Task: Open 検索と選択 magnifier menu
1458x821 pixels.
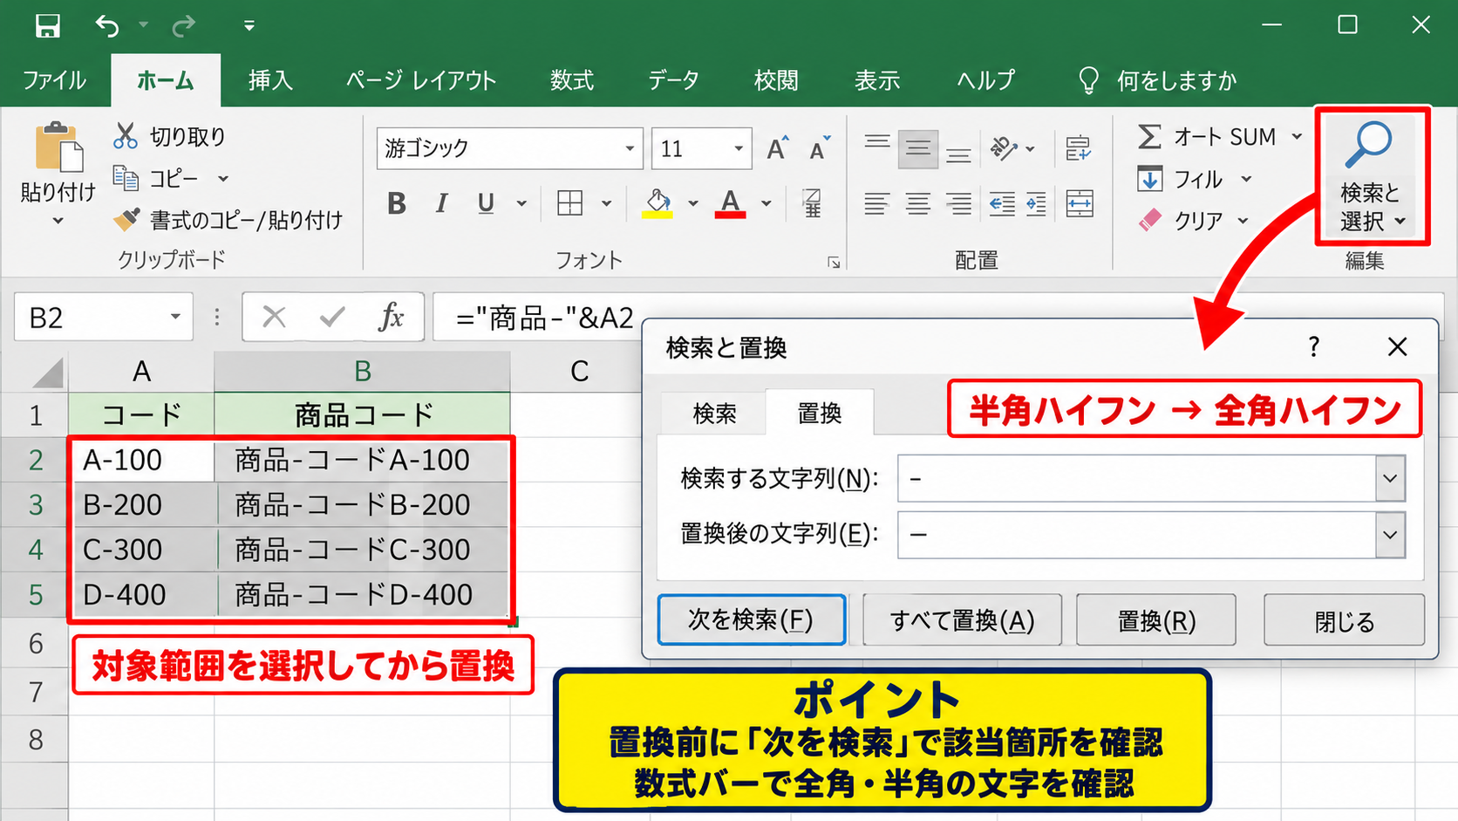Action: (x=1371, y=177)
